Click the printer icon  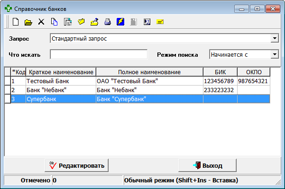tap(108, 22)
